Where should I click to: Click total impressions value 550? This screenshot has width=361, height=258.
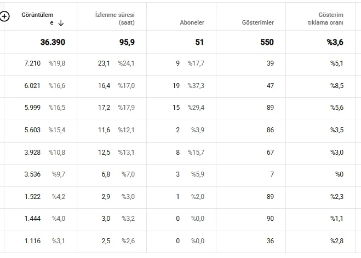tap(267, 42)
